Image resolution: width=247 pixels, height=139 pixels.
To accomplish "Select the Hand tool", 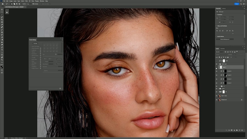I will pos(2,57).
